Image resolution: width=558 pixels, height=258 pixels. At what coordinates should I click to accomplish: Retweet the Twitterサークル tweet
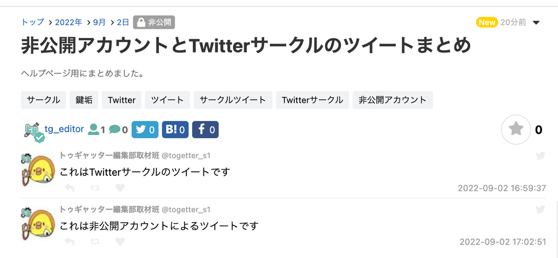tap(95, 188)
